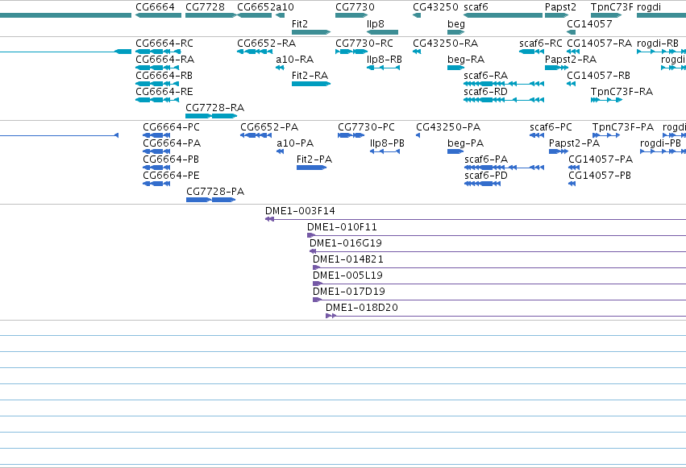
Task: Select the CG7728-RA transcript label
Action: click(x=214, y=107)
